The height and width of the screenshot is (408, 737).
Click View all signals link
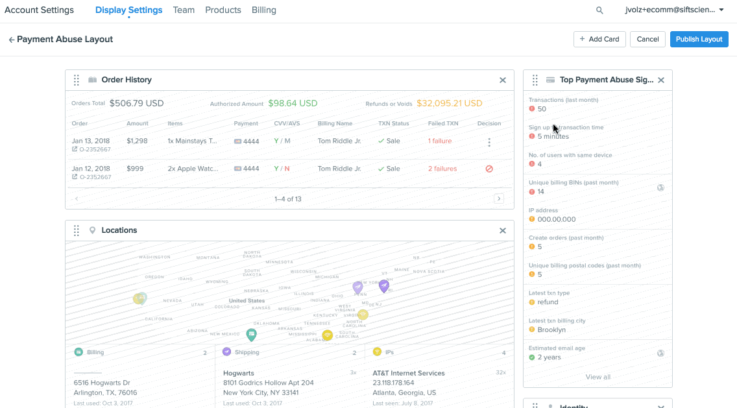click(x=598, y=377)
